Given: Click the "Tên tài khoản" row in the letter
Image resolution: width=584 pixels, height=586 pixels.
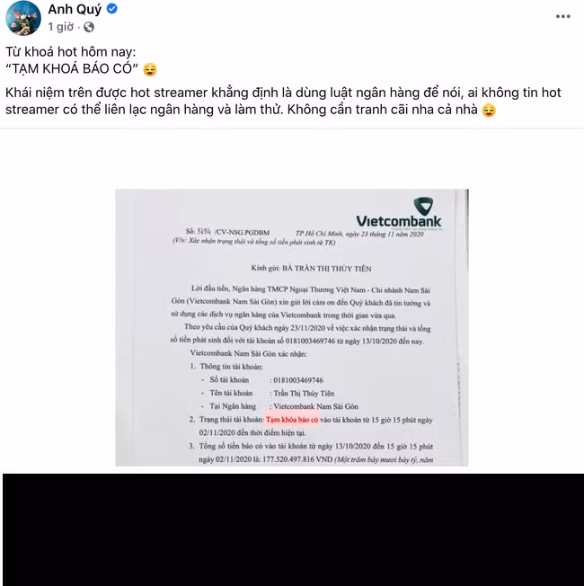Looking at the screenshot, I should [268, 393].
